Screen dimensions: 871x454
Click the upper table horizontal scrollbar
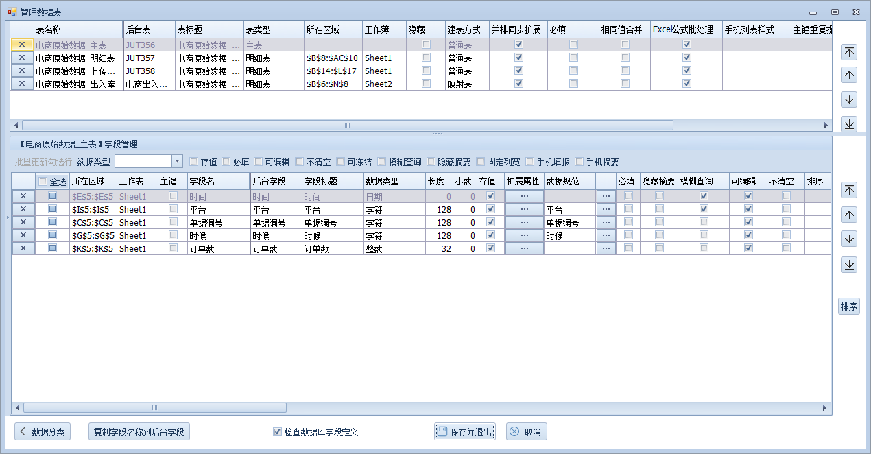[347, 126]
